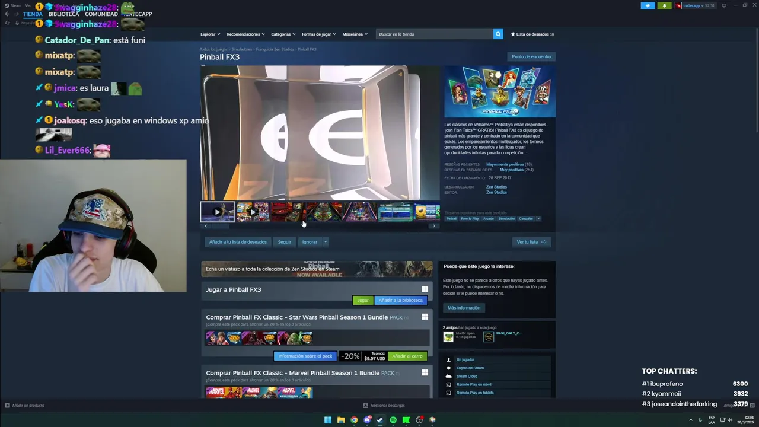Click Añadir a la biblioteca button
759x427 pixels.
coord(401,301)
